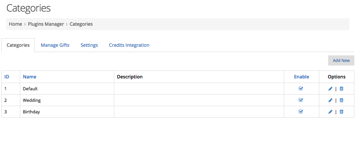Delete the Wedding category using trash icon
The height and width of the screenshot is (143, 356).
coord(341,100)
